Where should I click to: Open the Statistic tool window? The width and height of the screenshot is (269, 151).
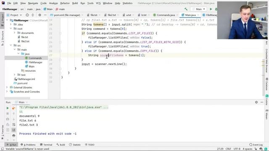[75, 145]
